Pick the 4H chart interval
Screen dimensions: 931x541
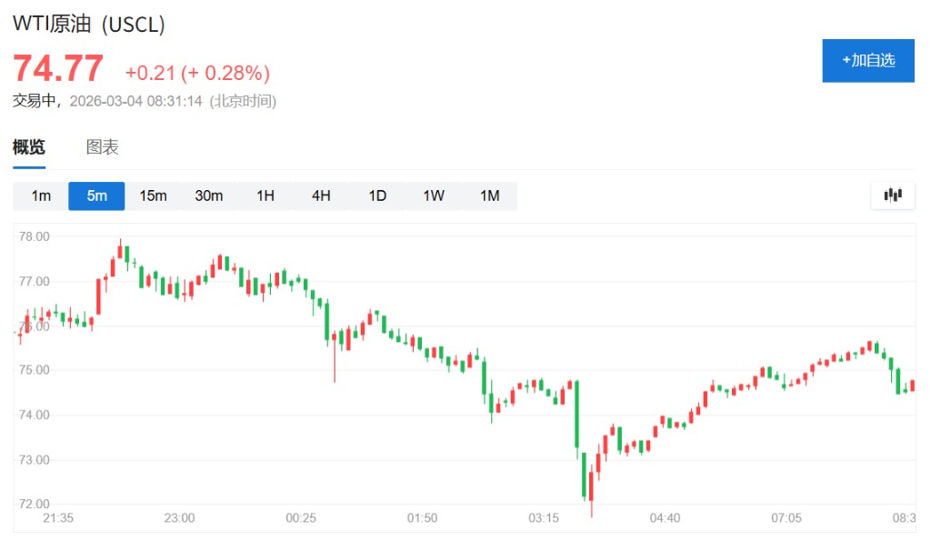321,195
